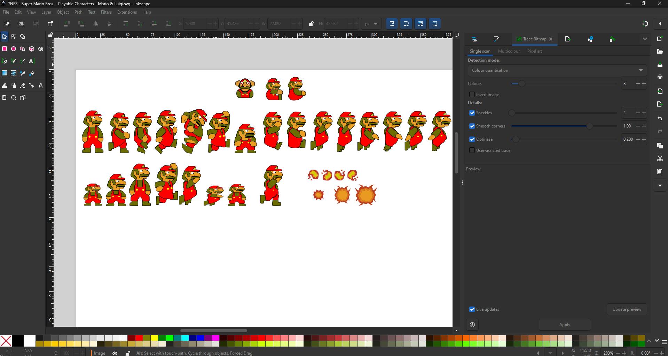668x356 pixels.
Task: Pick the Dropper color picker tool
Action: (23, 73)
